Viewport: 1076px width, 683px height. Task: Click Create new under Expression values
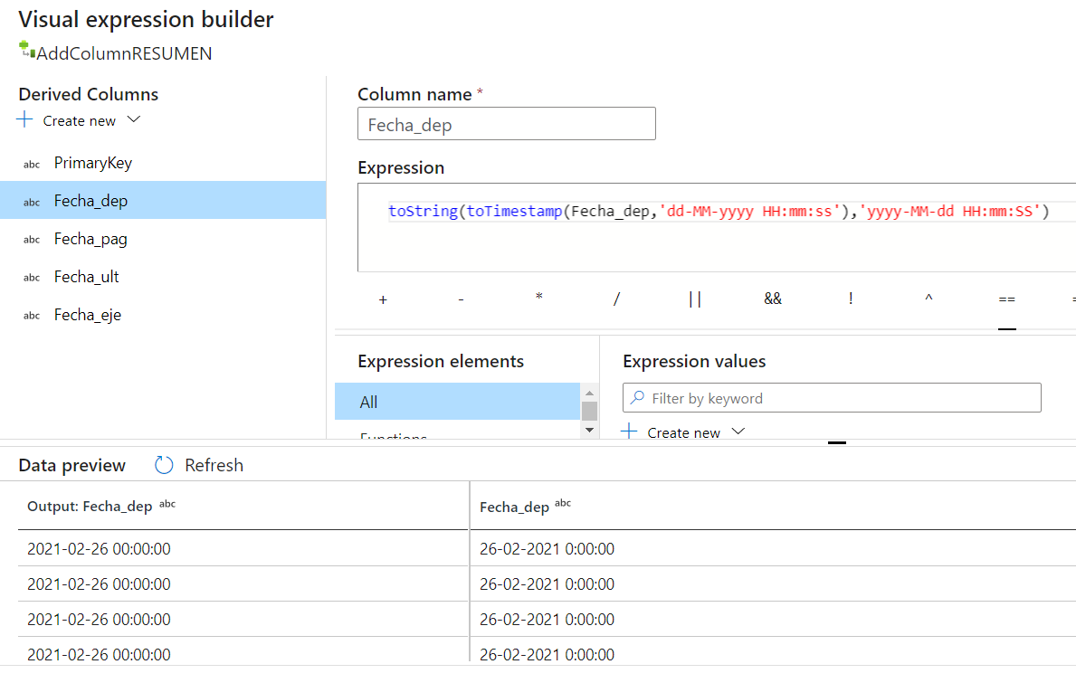click(x=683, y=432)
